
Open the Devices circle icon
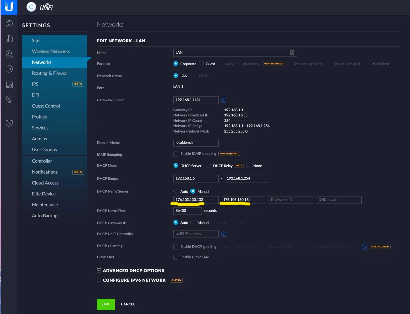point(9,69)
